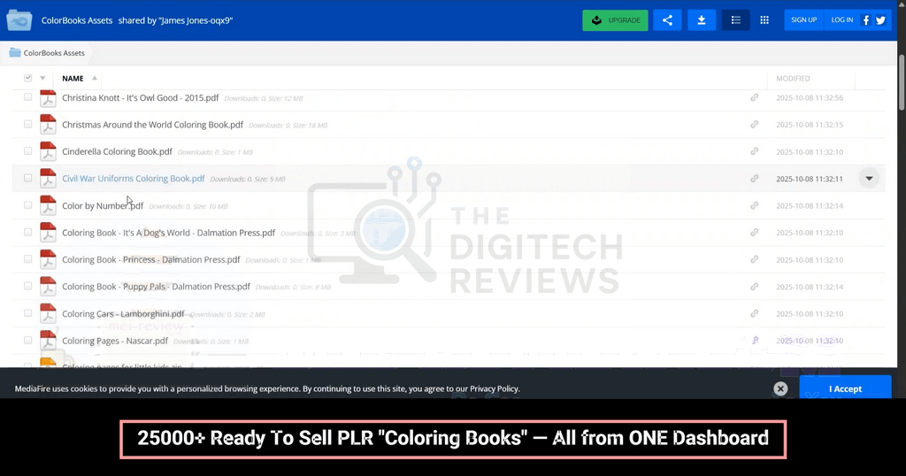Click PDF icon of Cinderella Coloring Book
Viewport: 906px width, 476px height.
coord(48,151)
